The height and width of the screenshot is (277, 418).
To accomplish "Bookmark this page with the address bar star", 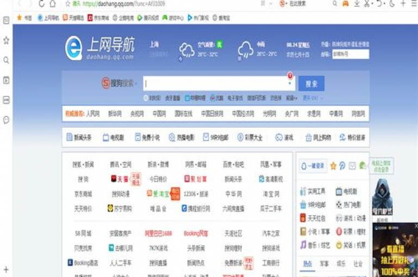I will pos(67,4).
